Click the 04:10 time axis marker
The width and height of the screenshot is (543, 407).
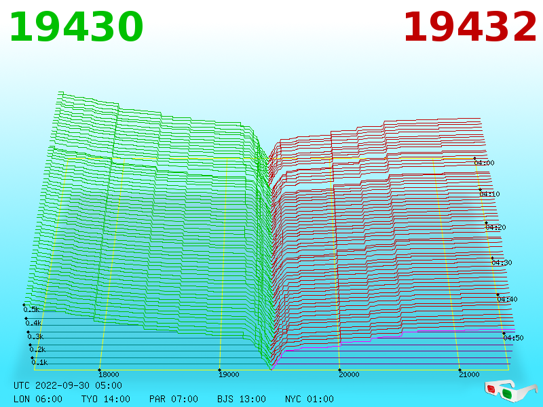point(489,194)
